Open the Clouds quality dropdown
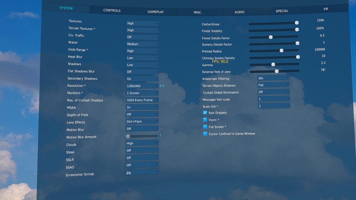356x200 pixels. tap(142, 143)
